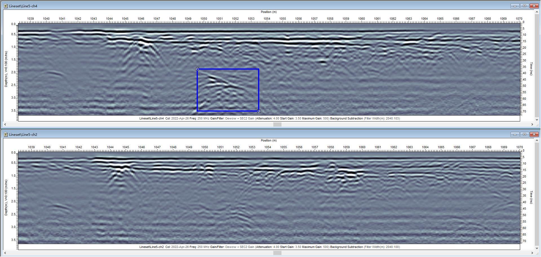Click down scroll arrow in Line5-ch4 window
Screen dimensions: 541x257
[537, 119]
